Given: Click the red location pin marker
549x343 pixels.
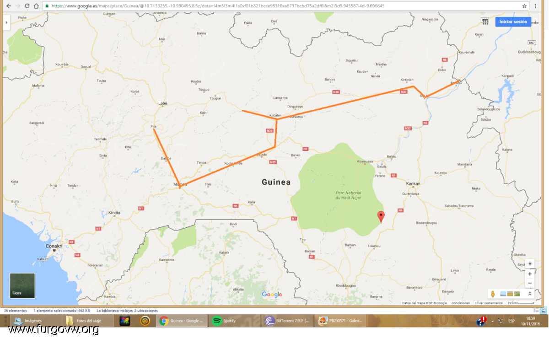Looking at the screenshot, I should pos(381,217).
